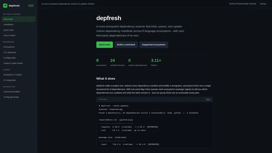Click the 0 runtime dependencies stat
The height and width of the screenshot is (153, 272).
[x=138, y=62]
